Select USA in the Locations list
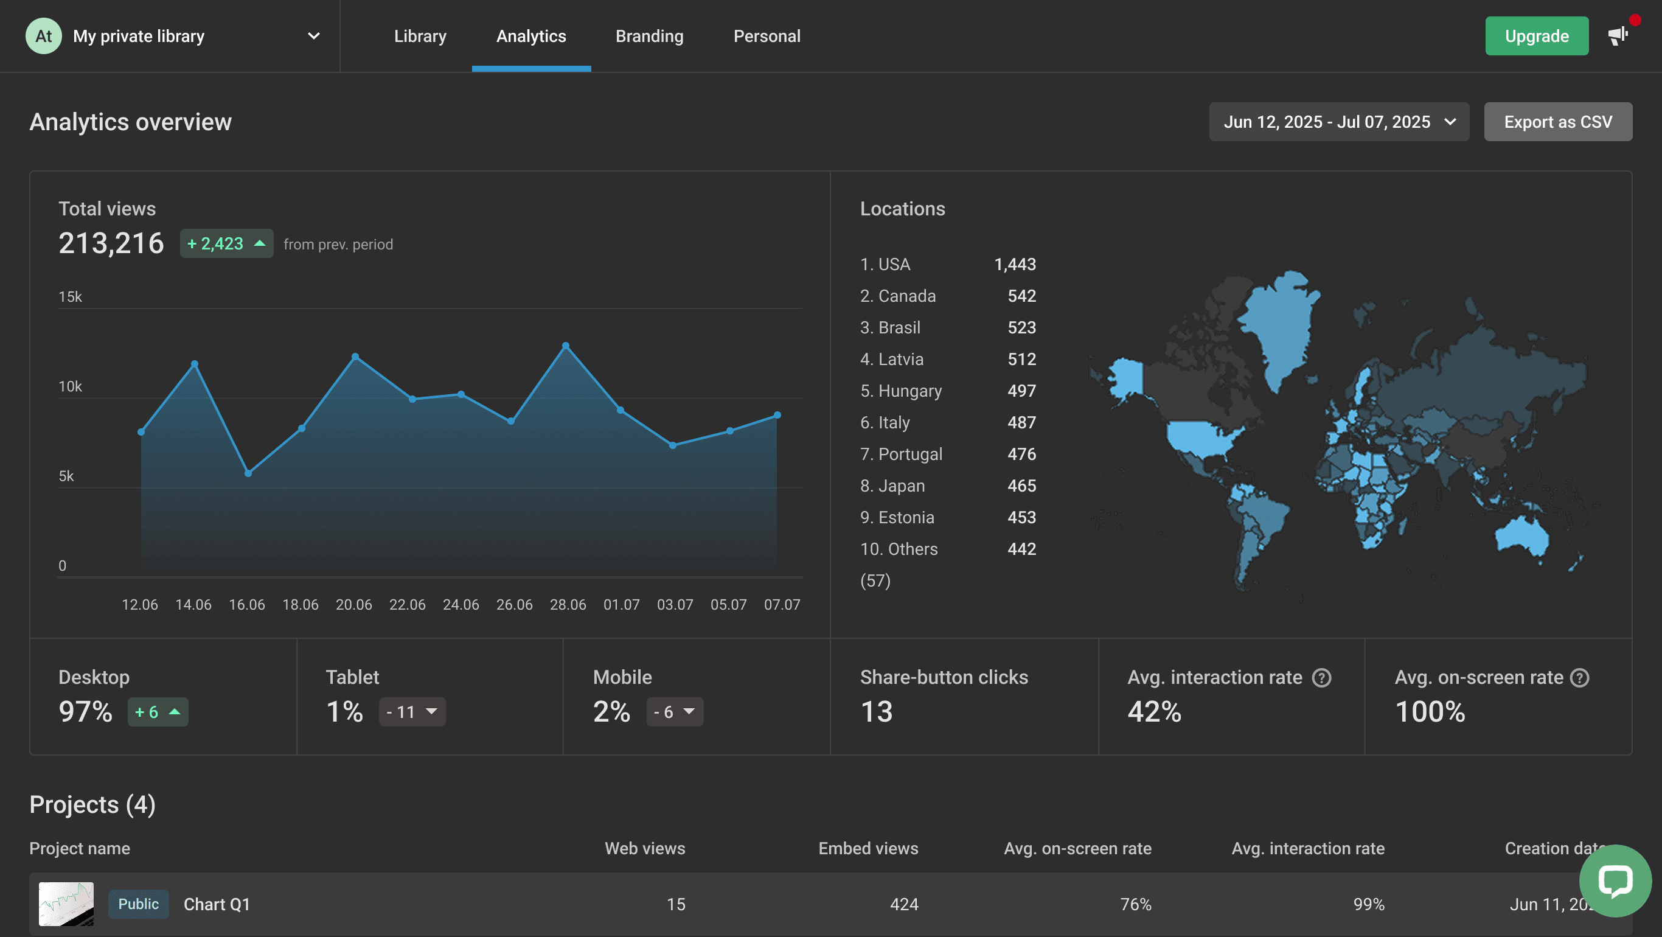This screenshot has height=937, width=1662. click(x=948, y=265)
